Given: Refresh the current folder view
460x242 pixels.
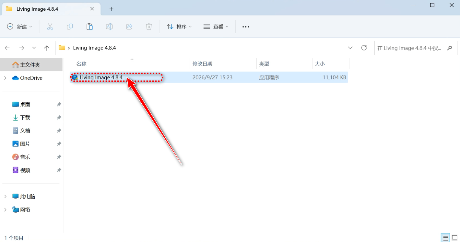Looking at the screenshot, I should coord(364,48).
